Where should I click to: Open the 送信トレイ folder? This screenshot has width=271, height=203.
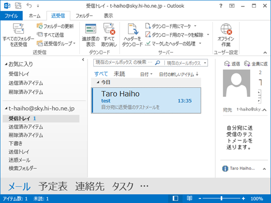[x=19, y=152]
